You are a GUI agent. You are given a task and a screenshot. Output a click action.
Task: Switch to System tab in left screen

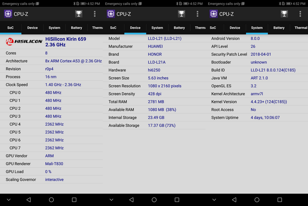pyautogui.click(x=54, y=28)
